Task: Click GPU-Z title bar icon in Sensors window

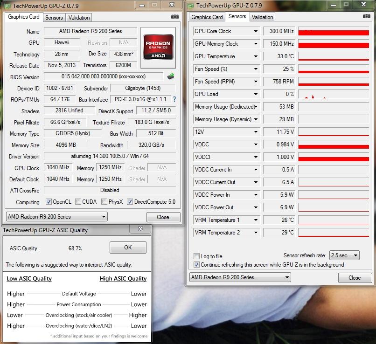Action: tap(191, 6)
